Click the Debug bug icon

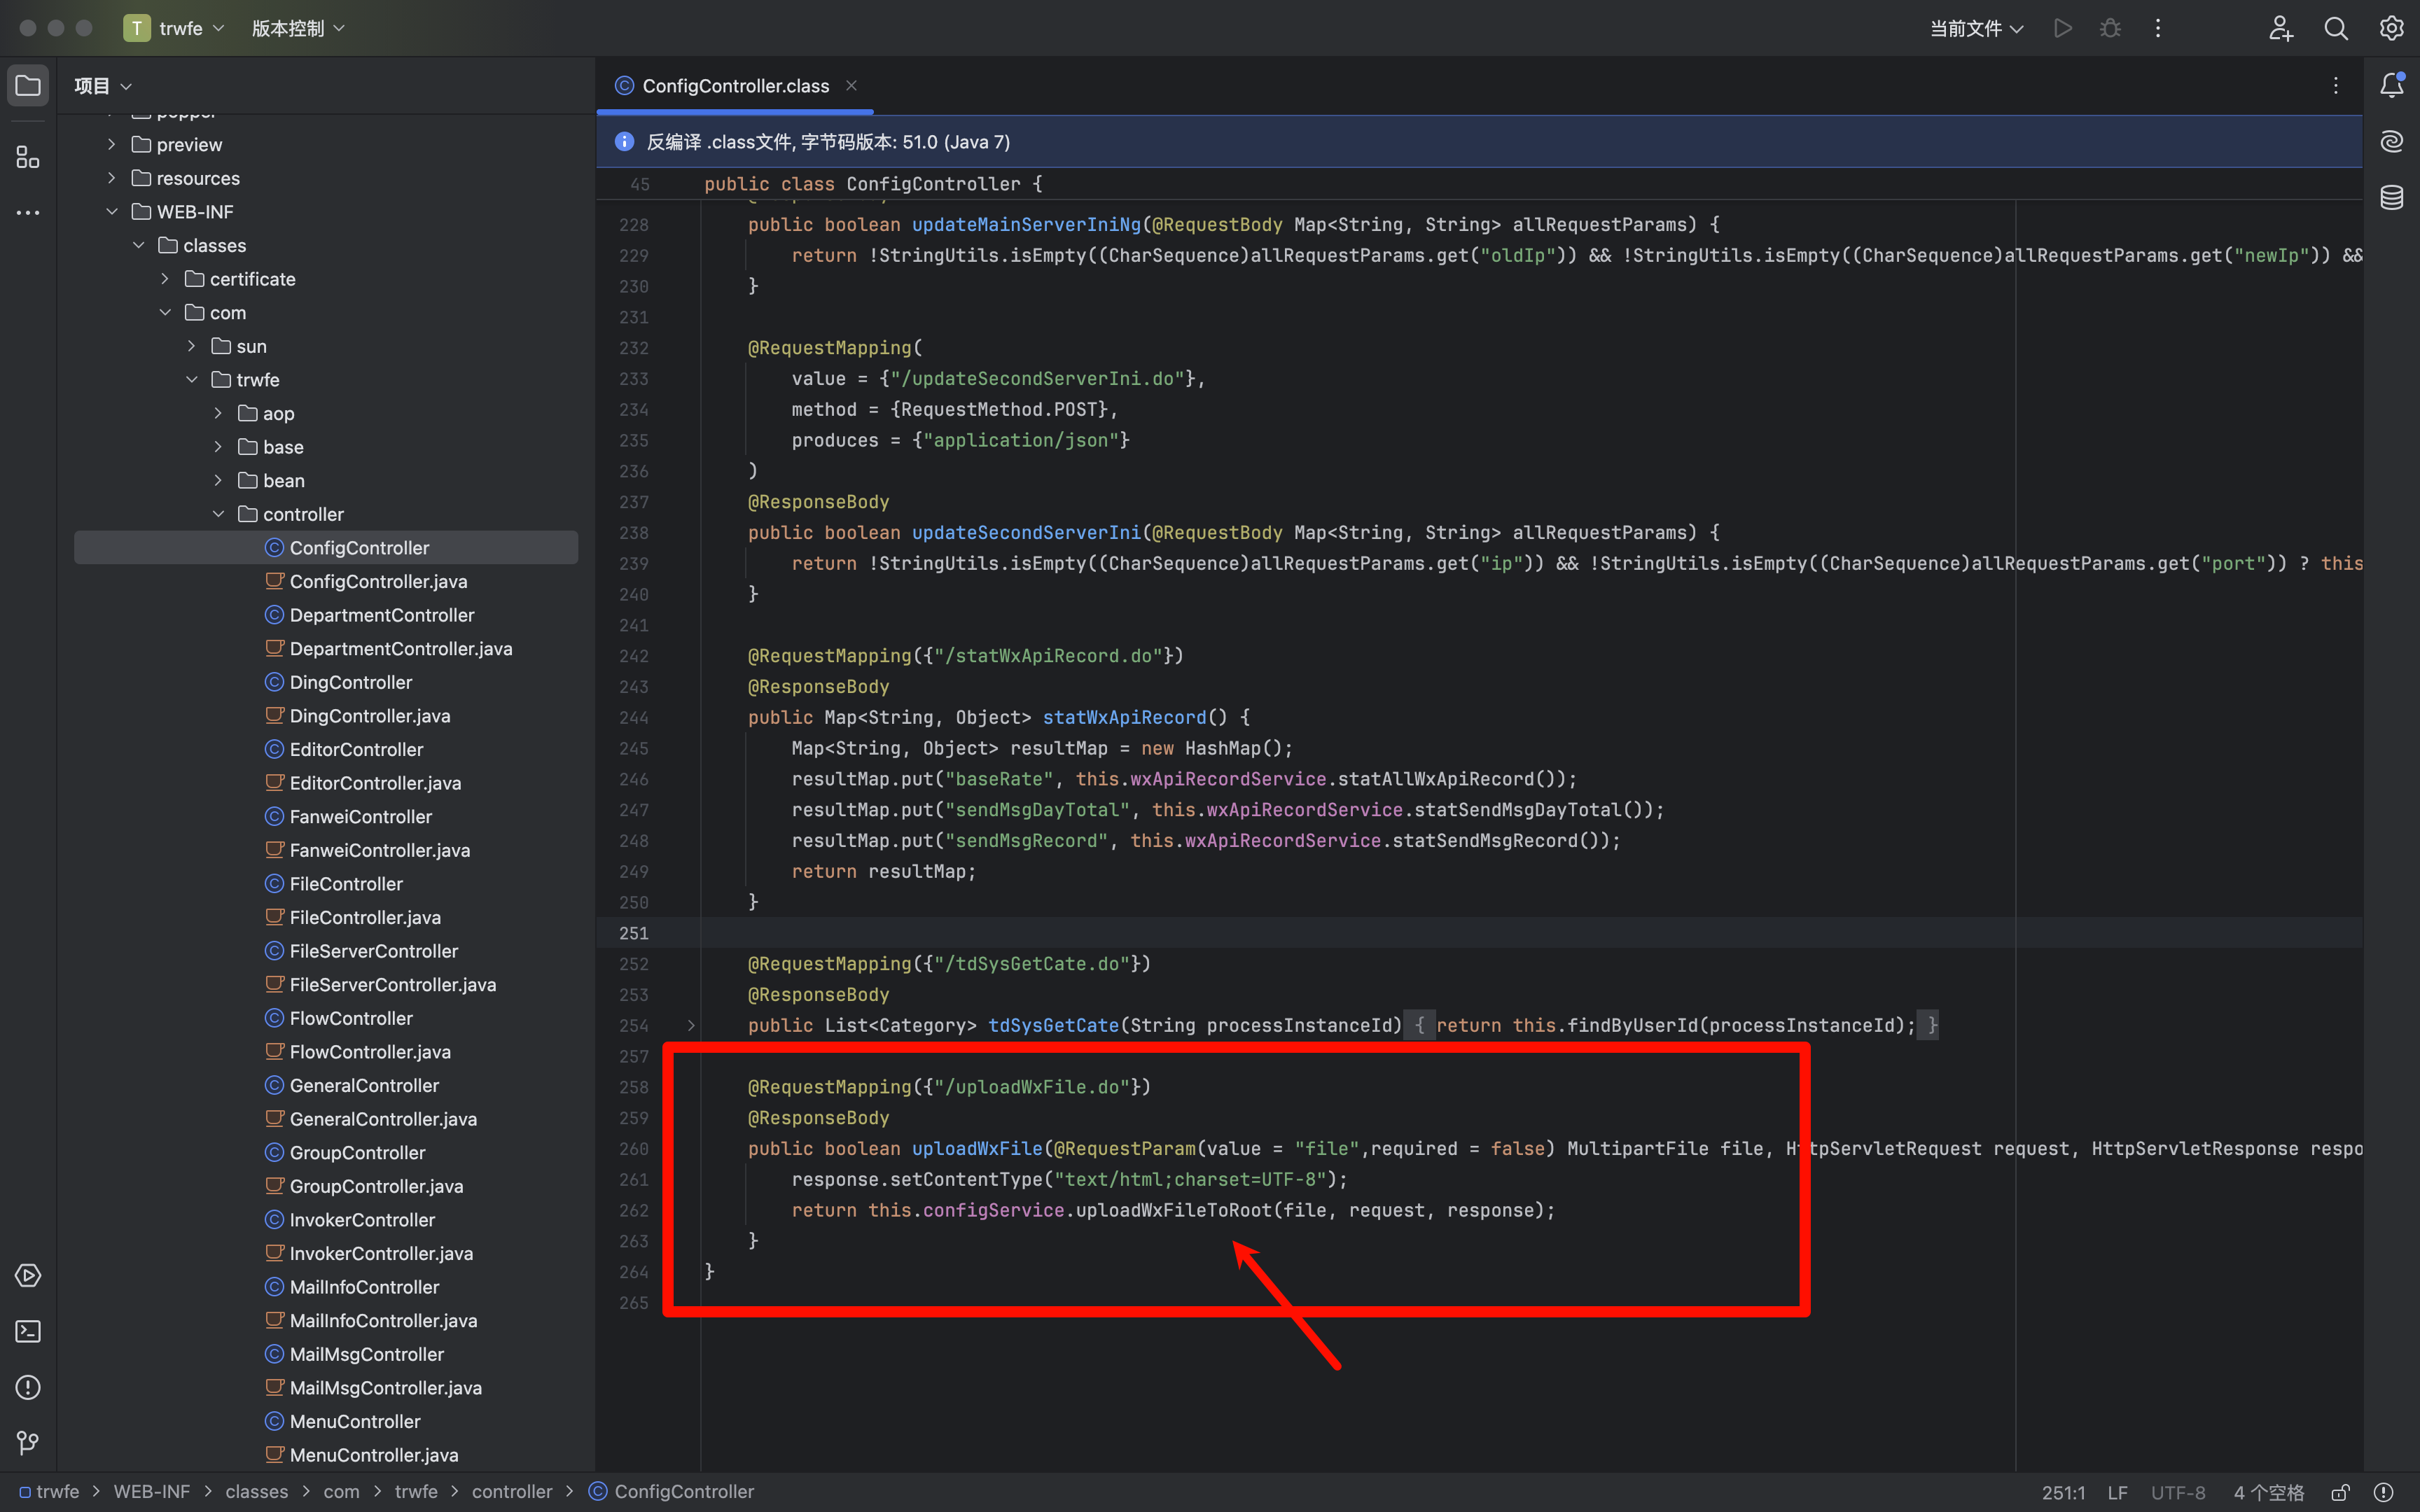pyautogui.click(x=2110, y=28)
